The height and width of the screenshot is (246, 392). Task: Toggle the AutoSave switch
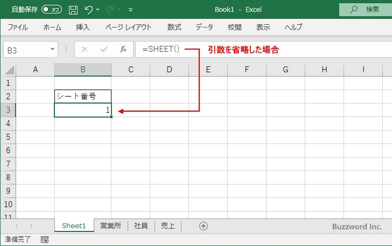pos(52,10)
